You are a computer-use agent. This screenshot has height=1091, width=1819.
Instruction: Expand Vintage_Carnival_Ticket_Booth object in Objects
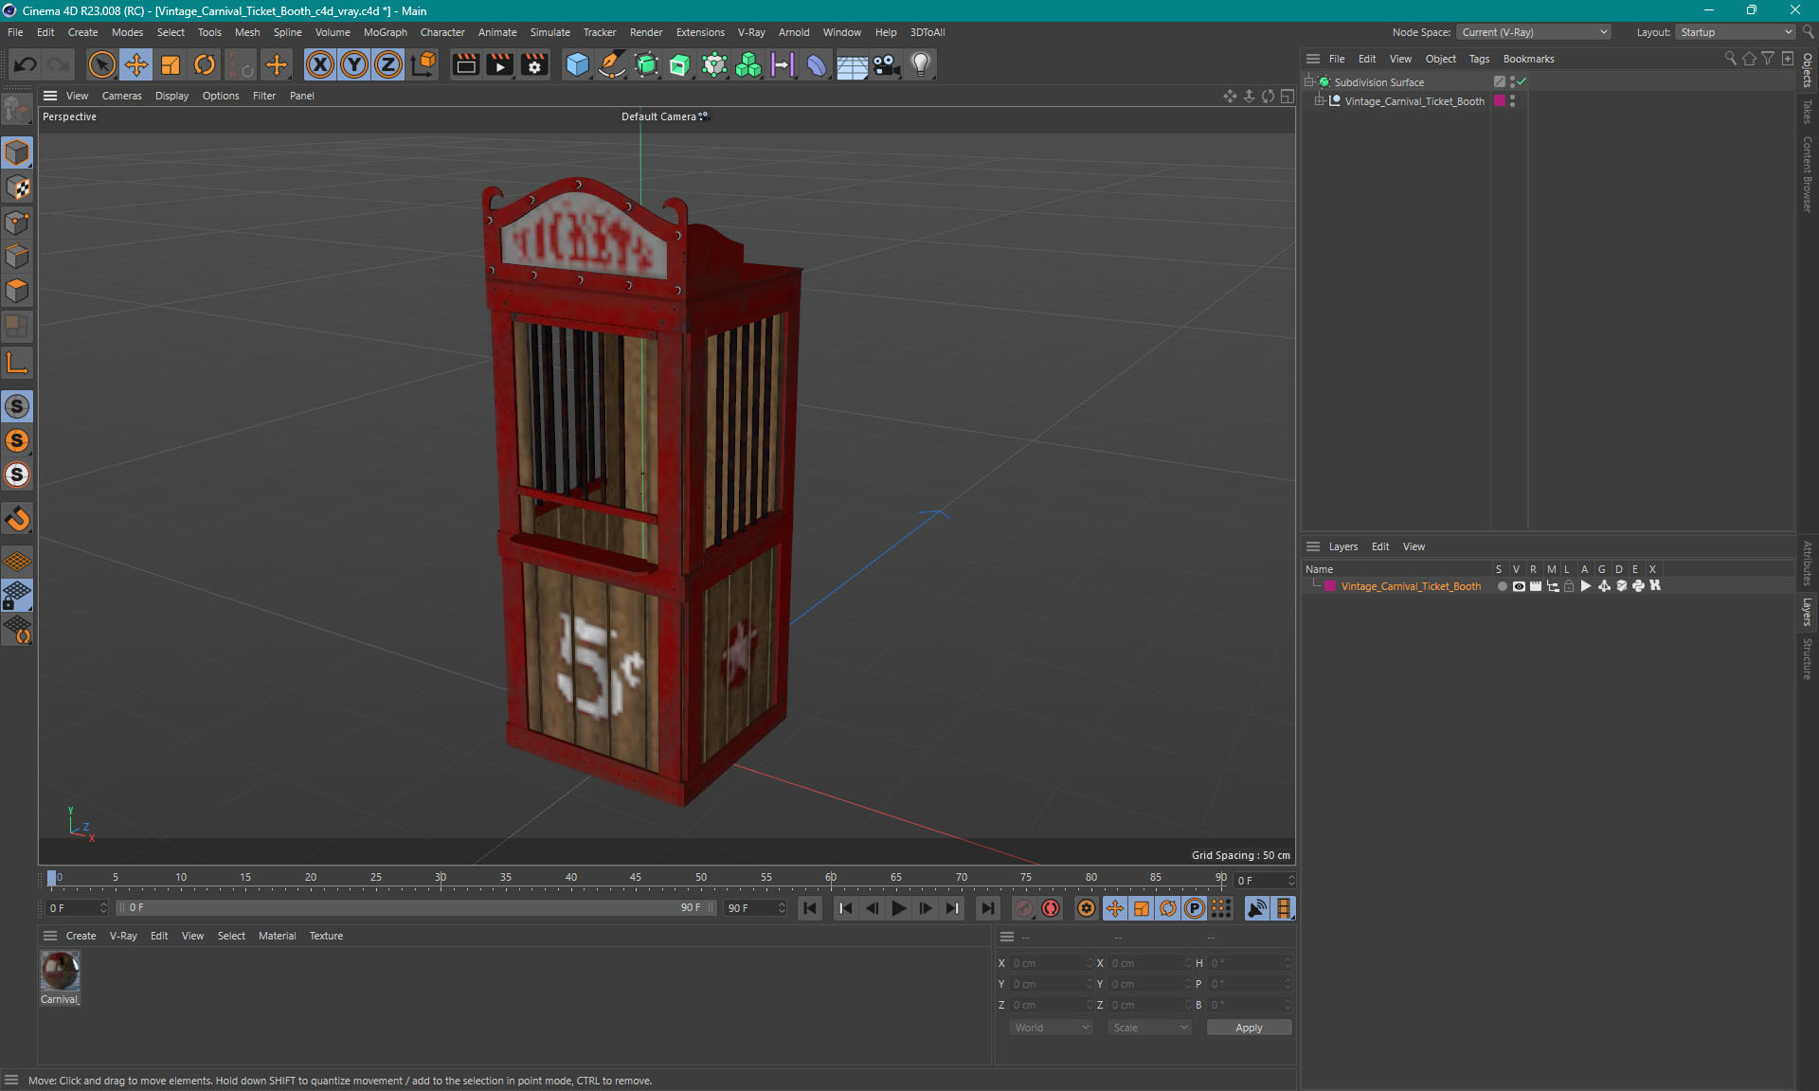point(1319,101)
